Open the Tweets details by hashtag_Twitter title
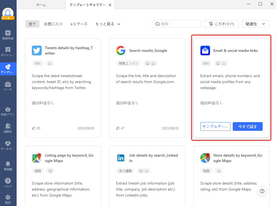Screen dimensions: 276x206 [x=69, y=50]
